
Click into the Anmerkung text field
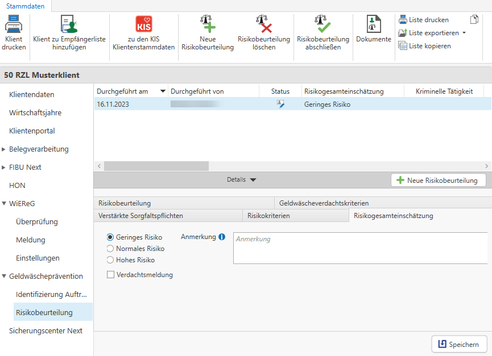pyautogui.click(x=359, y=248)
